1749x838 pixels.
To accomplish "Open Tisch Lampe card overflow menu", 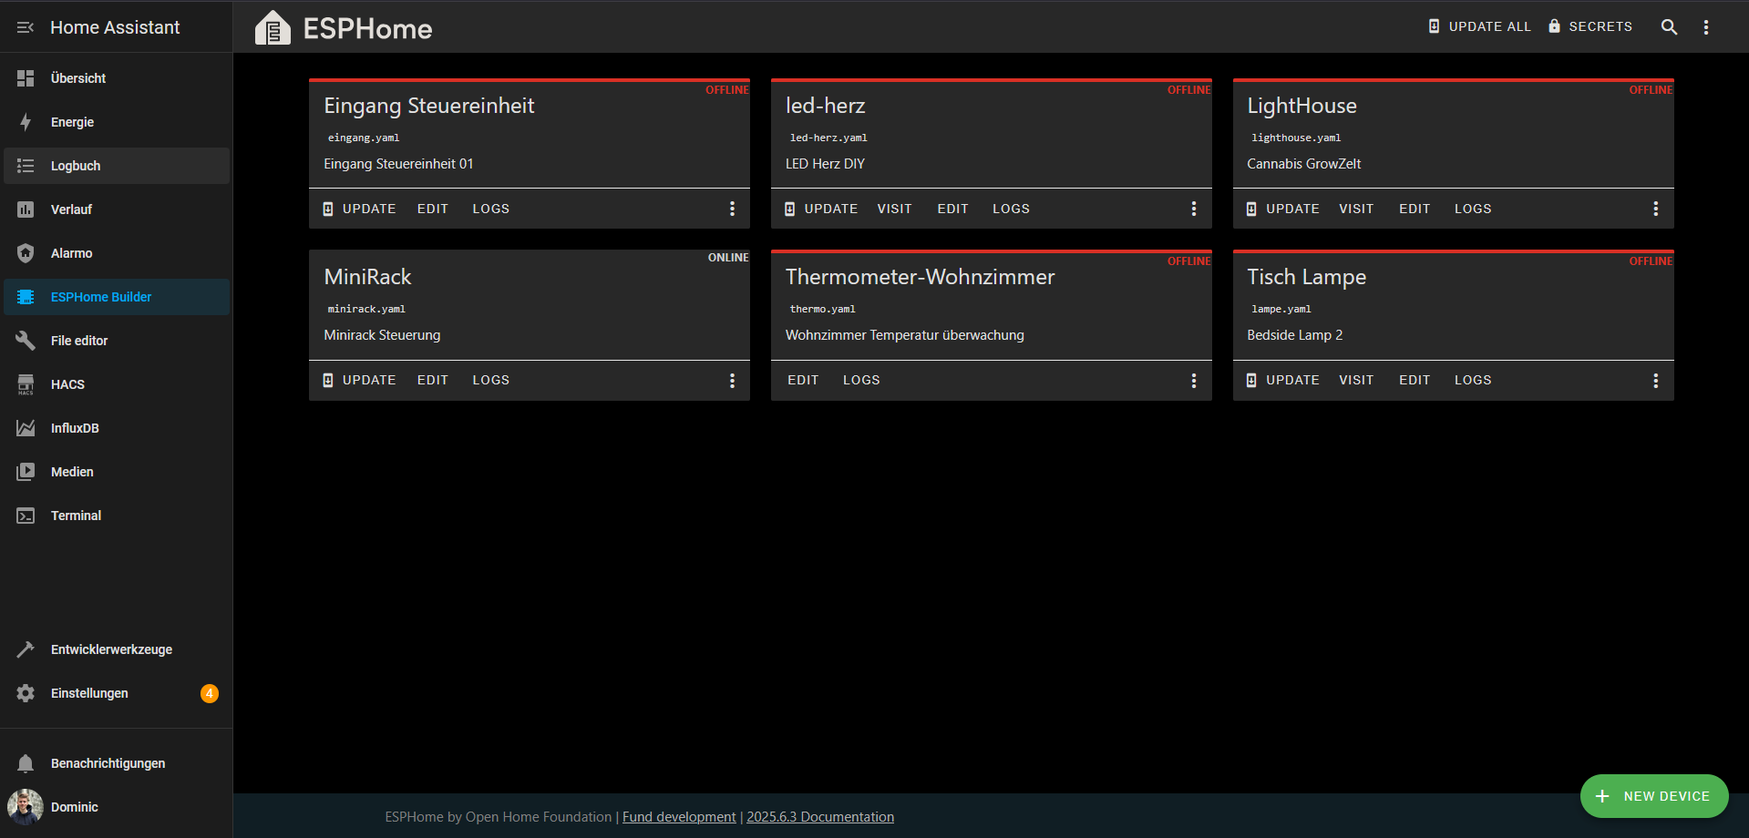I will (x=1656, y=381).
